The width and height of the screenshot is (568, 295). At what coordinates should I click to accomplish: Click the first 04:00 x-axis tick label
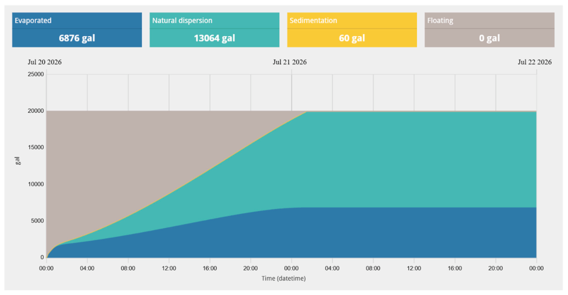tap(87, 268)
